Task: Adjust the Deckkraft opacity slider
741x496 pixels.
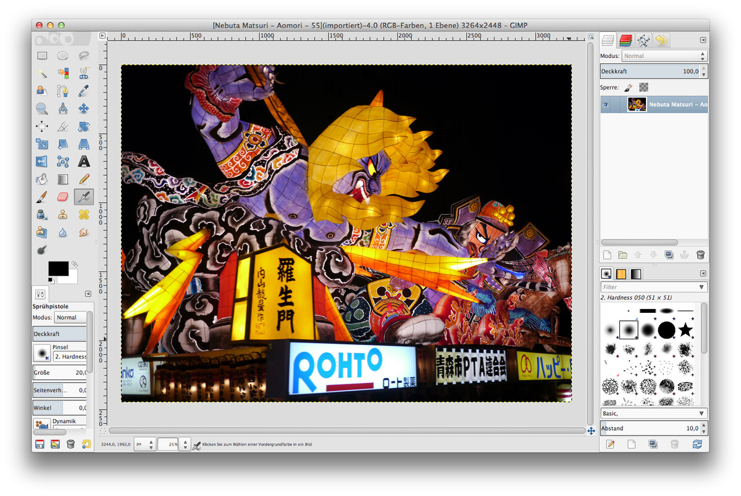Action: point(648,71)
